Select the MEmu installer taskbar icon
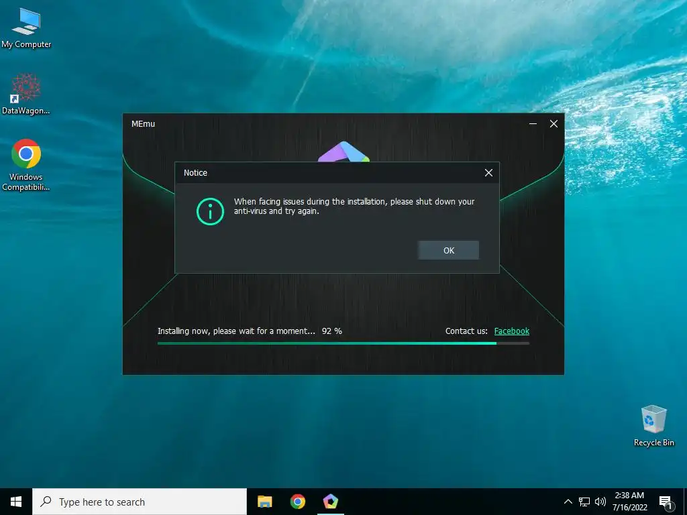Image resolution: width=687 pixels, height=515 pixels. pos(330,502)
